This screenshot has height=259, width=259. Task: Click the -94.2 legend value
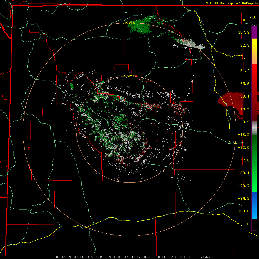244,198
